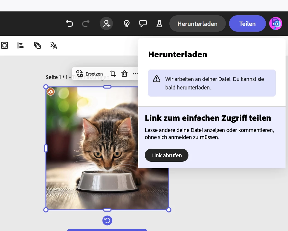Click the top edge middle handle
Screen dimensions: 288x231
tap(107, 87)
